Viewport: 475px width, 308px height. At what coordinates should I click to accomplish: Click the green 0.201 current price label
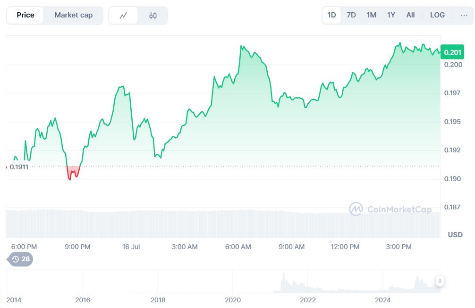452,52
